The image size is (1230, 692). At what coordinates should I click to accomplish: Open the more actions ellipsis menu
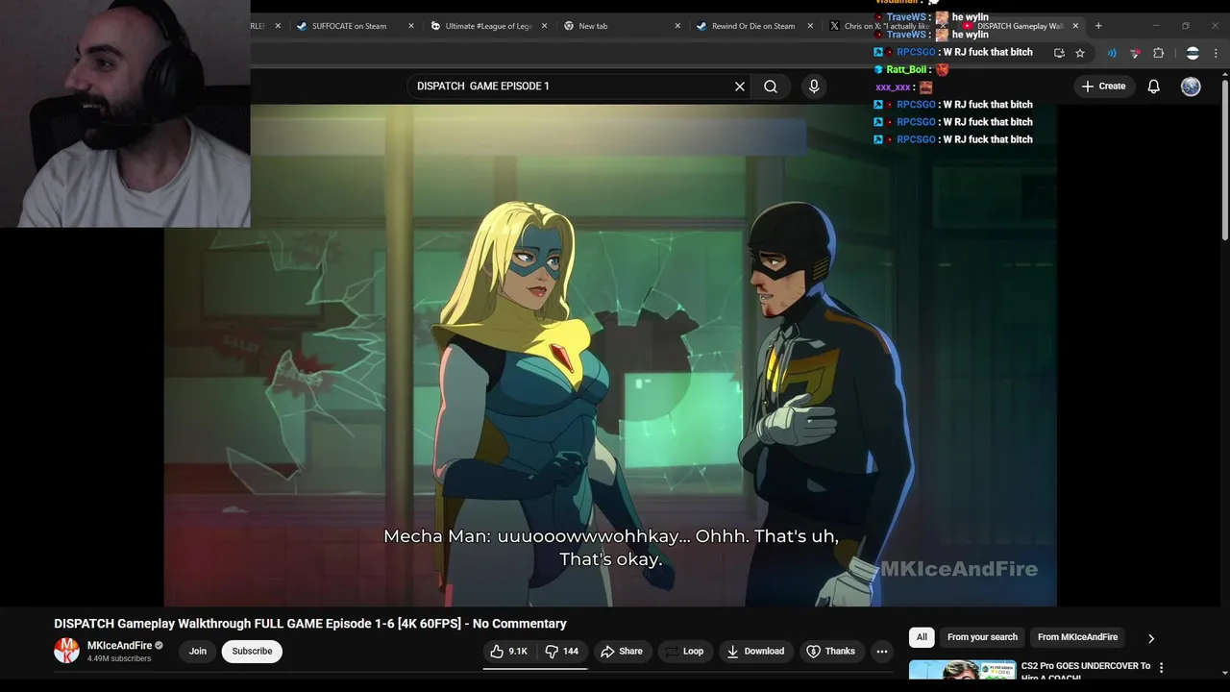point(882,652)
